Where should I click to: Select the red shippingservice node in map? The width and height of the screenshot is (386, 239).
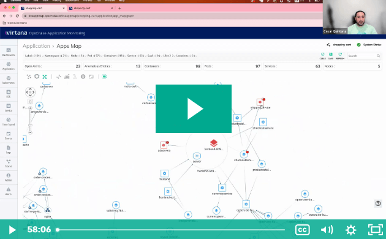tap(260, 102)
